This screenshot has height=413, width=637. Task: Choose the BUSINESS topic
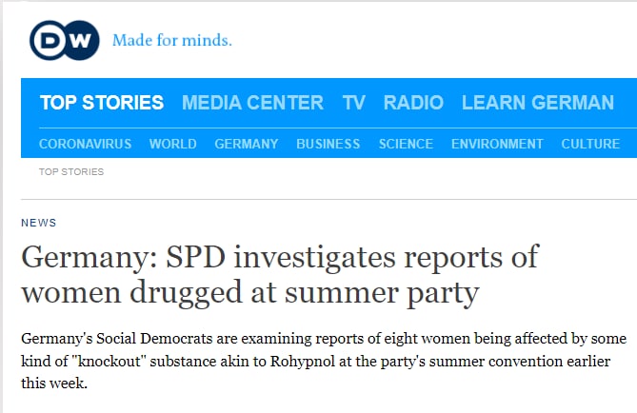coord(328,144)
